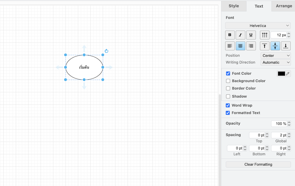The height and width of the screenshot is (186, 295).
Task: Disable the Formatted Text checkbox
Action: click(x=228, y=113)
